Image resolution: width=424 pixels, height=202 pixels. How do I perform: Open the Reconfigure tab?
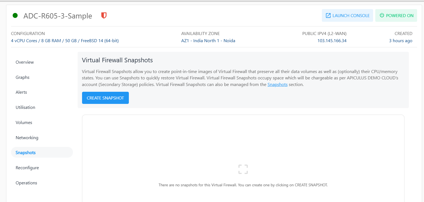[x=27, y=168]
